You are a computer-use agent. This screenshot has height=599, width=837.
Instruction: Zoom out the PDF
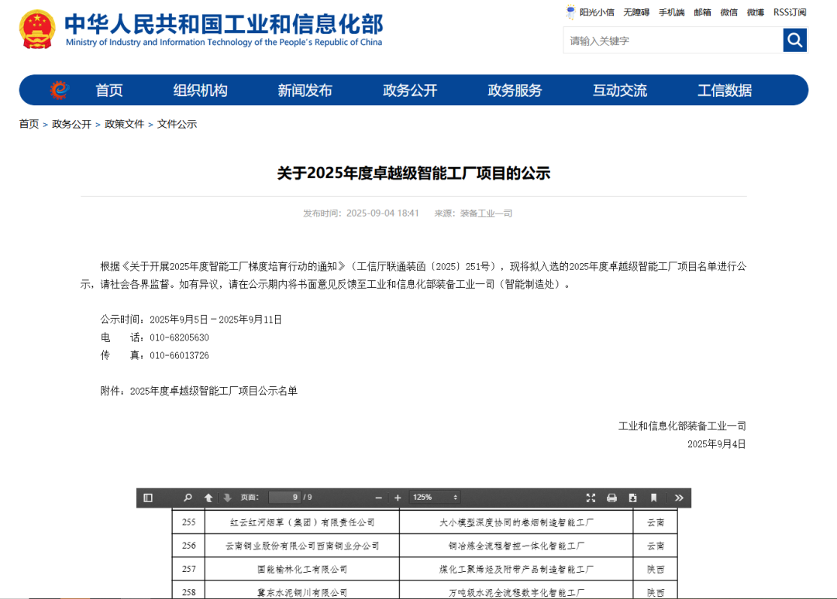tap(378, 498)
